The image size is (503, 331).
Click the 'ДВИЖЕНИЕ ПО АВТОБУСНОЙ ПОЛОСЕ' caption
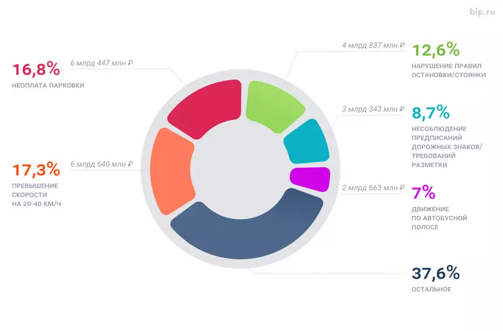coord(439,218)
